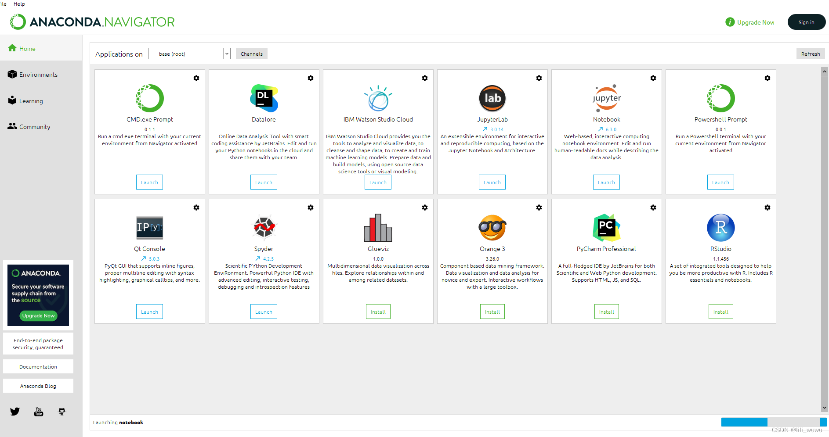Screen dimensions: 829x437
Task: Click the Qt Console IPython icon
Action: point(150,228)
